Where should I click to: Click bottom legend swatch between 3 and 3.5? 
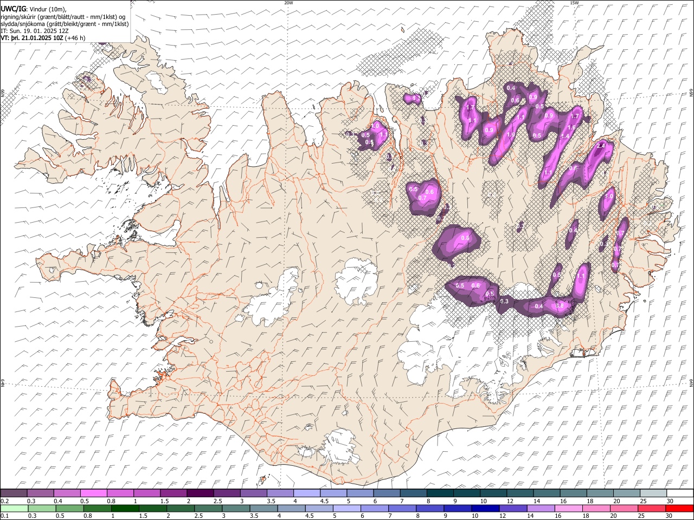[236, 508]
